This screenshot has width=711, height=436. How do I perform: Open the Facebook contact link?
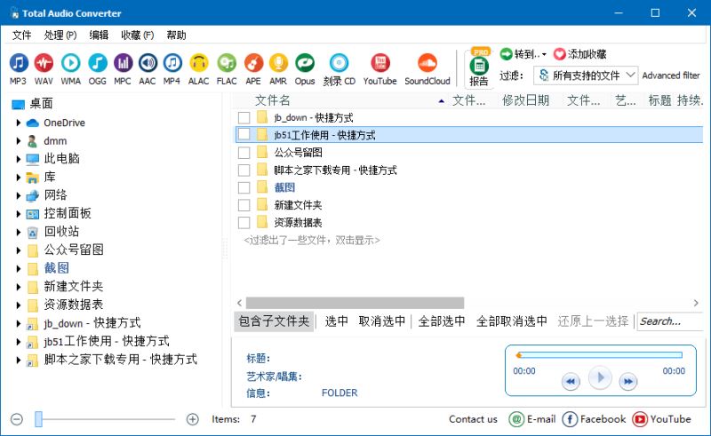pyautogui.click(x=594, y=419)
